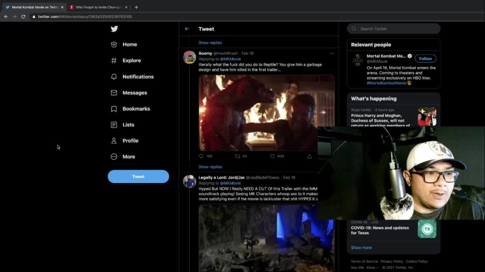Click the #MortalKombatMovie hashtag
The height and width of the screenshot is (272, 485).
point(386,83)
